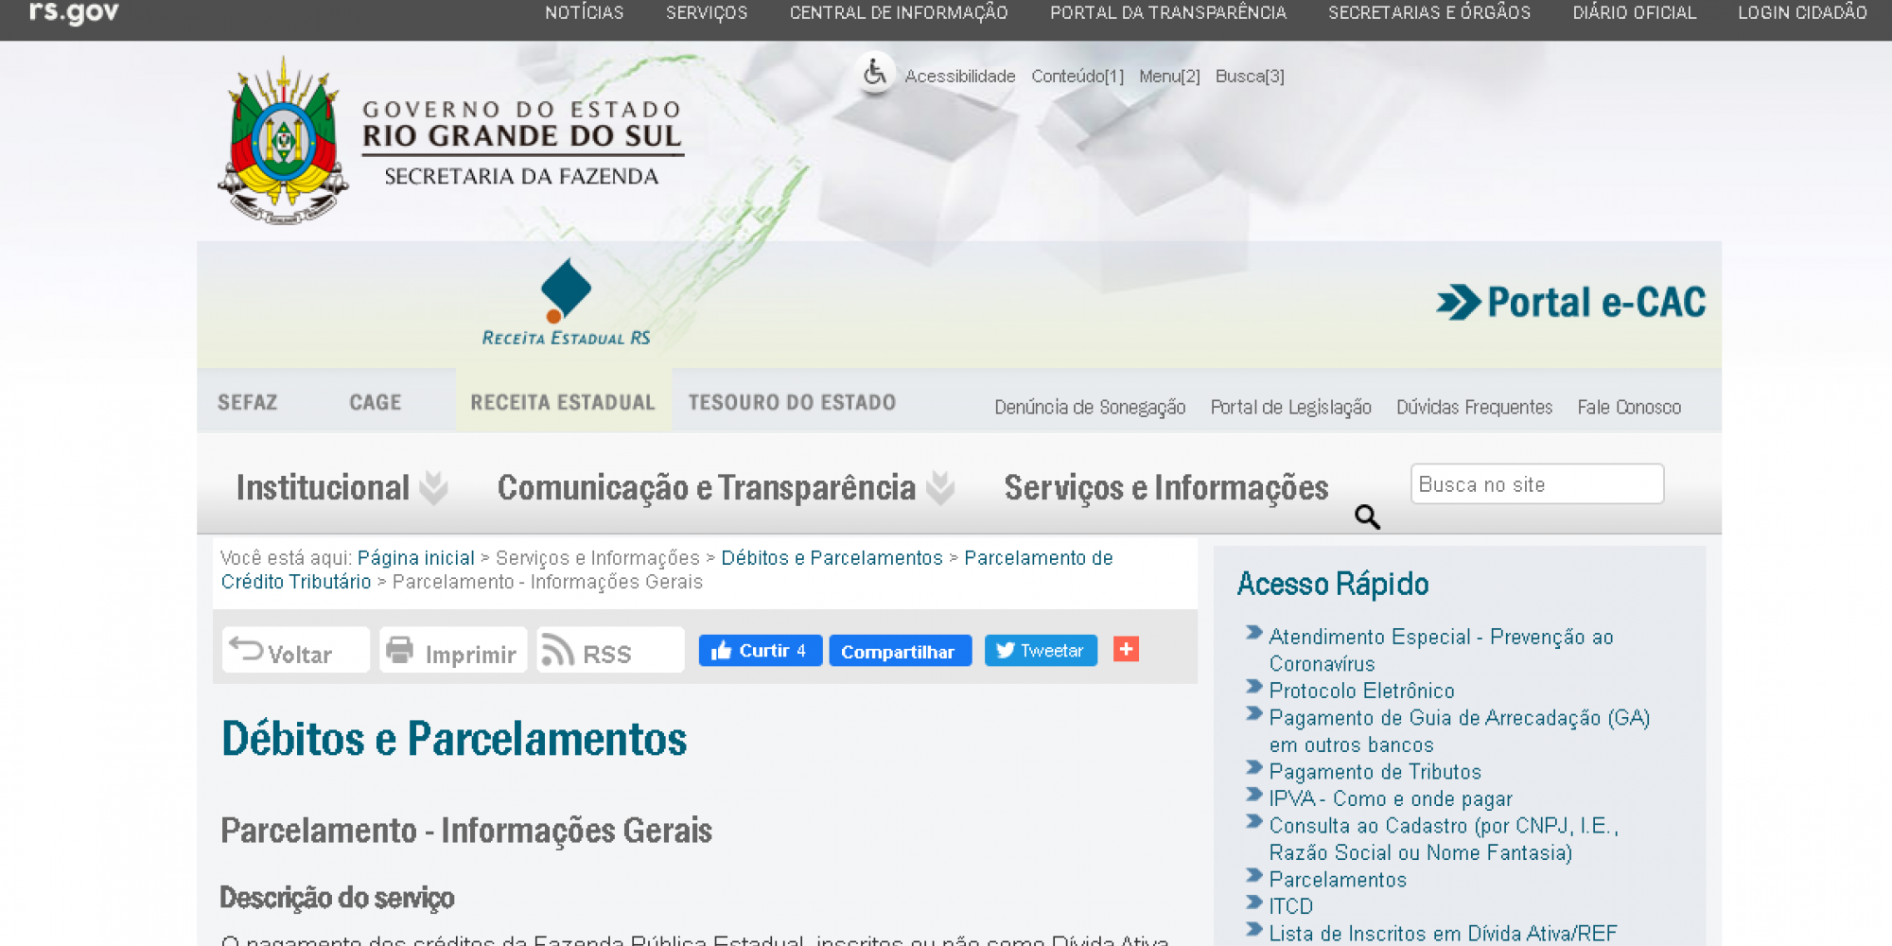Click into the Busca no site field
The height and width of the screenshot is (946, 1892).
tap(1536, 484)
